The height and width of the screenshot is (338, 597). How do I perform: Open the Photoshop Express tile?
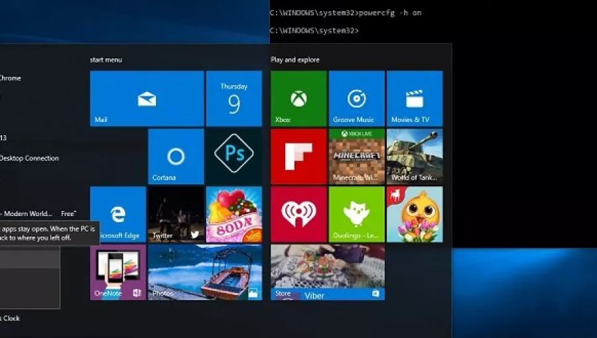coord(234,156)
